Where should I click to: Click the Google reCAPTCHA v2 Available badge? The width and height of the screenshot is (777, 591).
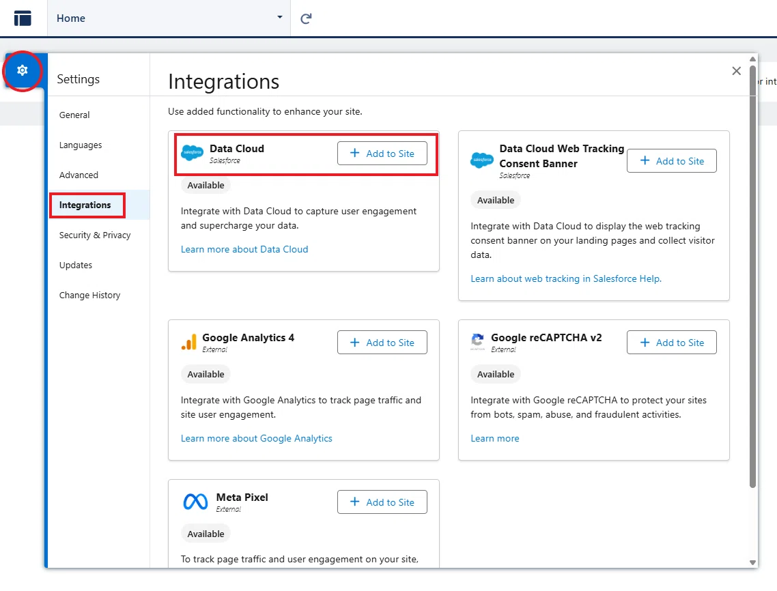click(x=496, y=374)
